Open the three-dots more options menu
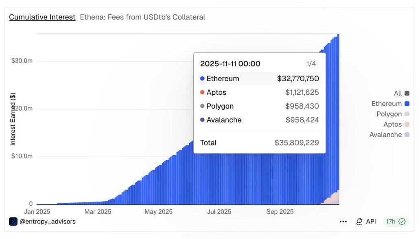 pyautogui.click(x=343, y=222)
